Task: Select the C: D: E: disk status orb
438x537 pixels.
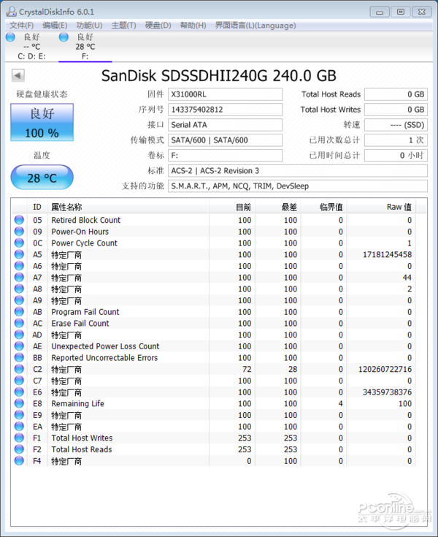Action: (x=10, y=37)
